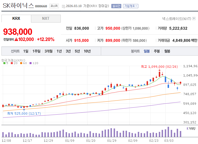The width and height of the screenshot is (198, 144).
Task: Select the 1년 line chart period
Action: point(59,51)
